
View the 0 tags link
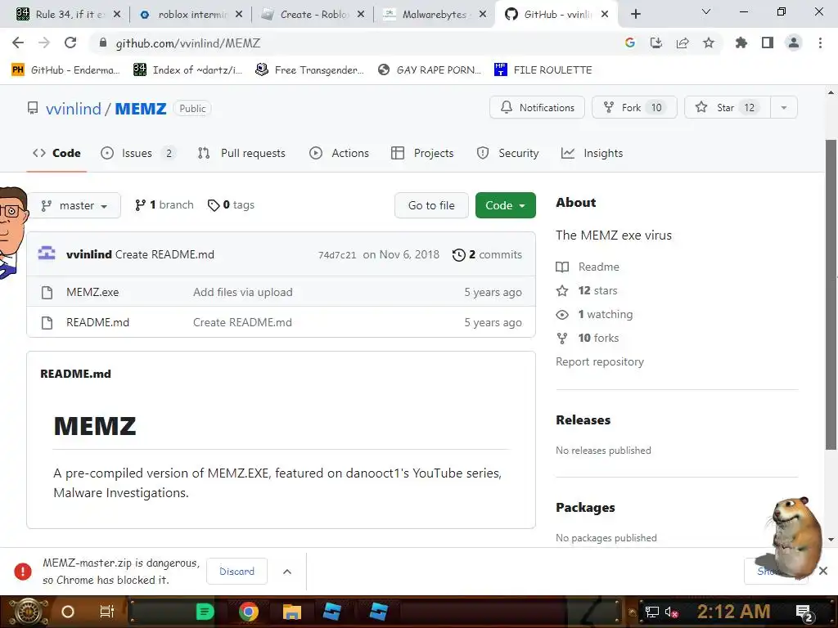coord(231,205)
